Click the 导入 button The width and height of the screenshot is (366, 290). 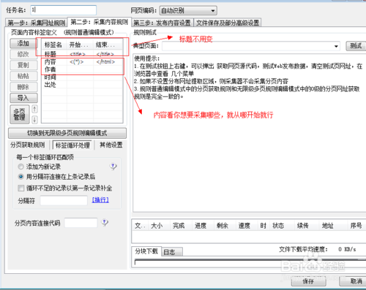[x=23, y=98]
